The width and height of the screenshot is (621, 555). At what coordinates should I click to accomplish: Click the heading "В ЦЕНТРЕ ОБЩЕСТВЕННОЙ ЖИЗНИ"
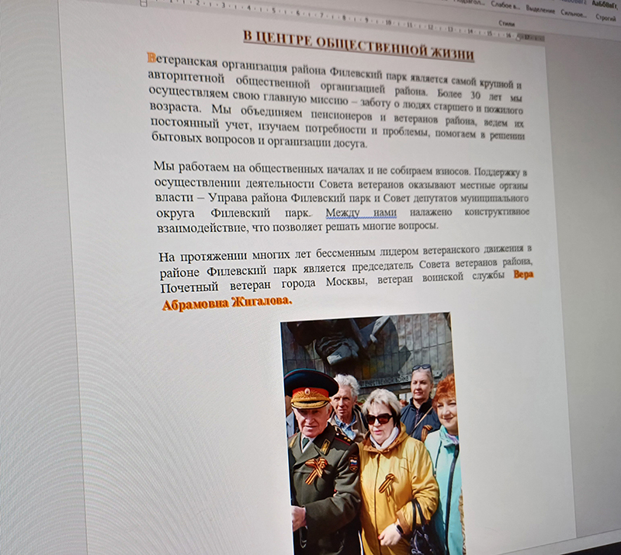click(359, 46)
